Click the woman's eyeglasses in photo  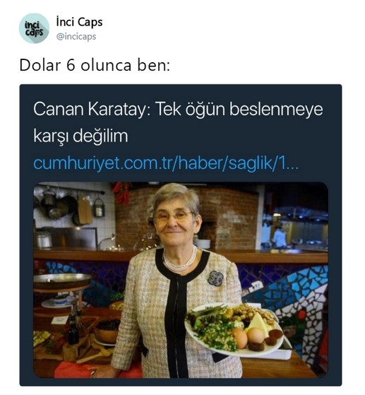pyautogui.click(x=173, y=217)
